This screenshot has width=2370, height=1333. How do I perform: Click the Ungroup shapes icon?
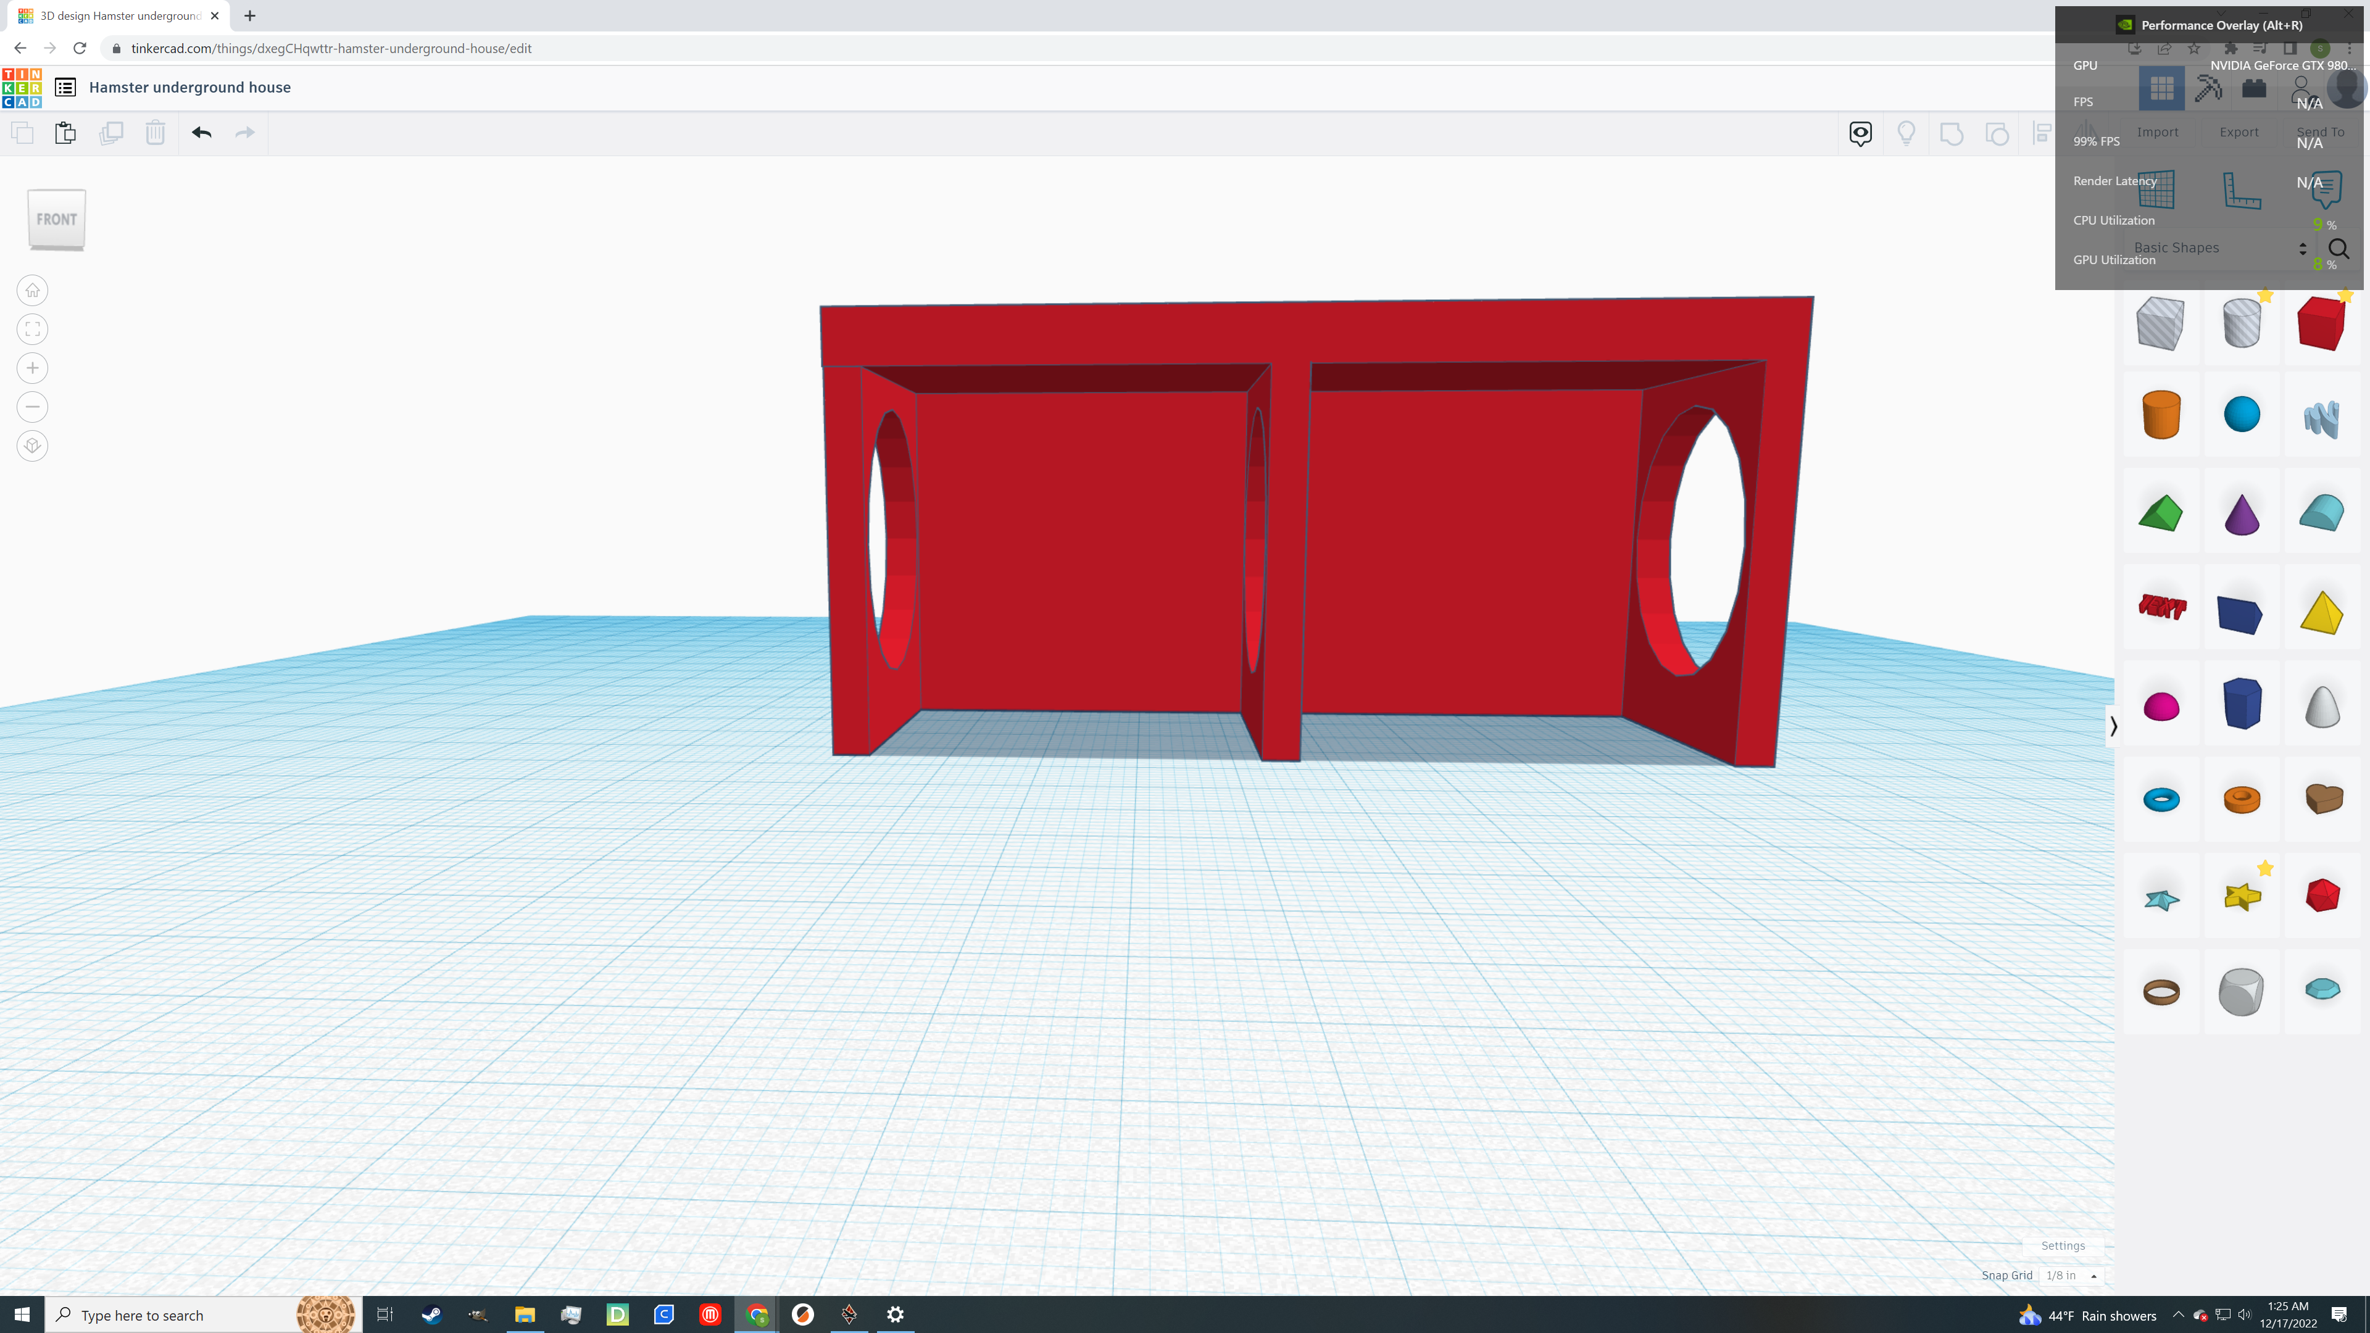pyautogui.click(x=1997, y=133)
